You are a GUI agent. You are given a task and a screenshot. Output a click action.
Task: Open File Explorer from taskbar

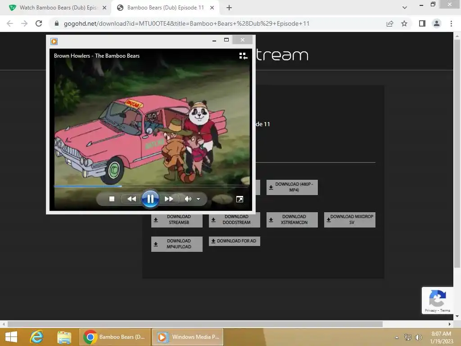tap(64, 337)
